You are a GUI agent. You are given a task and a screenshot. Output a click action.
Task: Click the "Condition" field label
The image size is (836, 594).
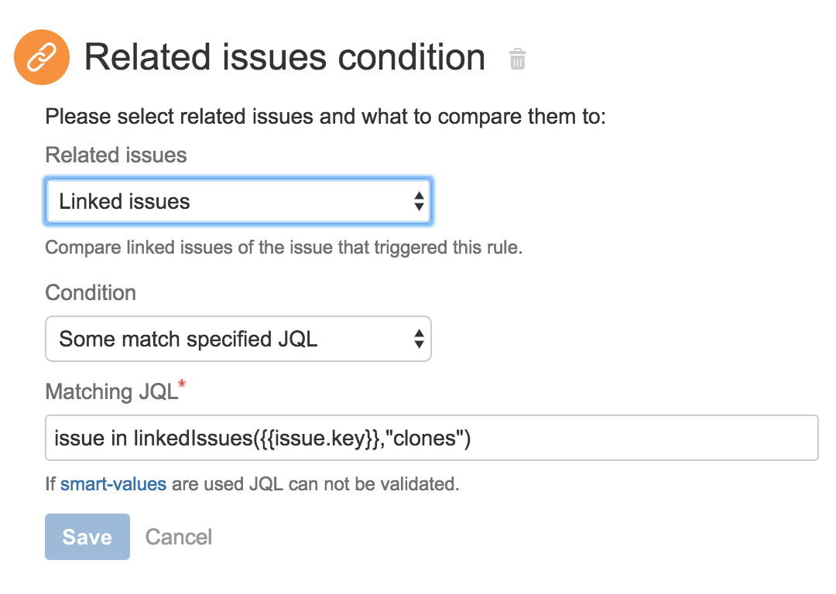click(91, 293)
